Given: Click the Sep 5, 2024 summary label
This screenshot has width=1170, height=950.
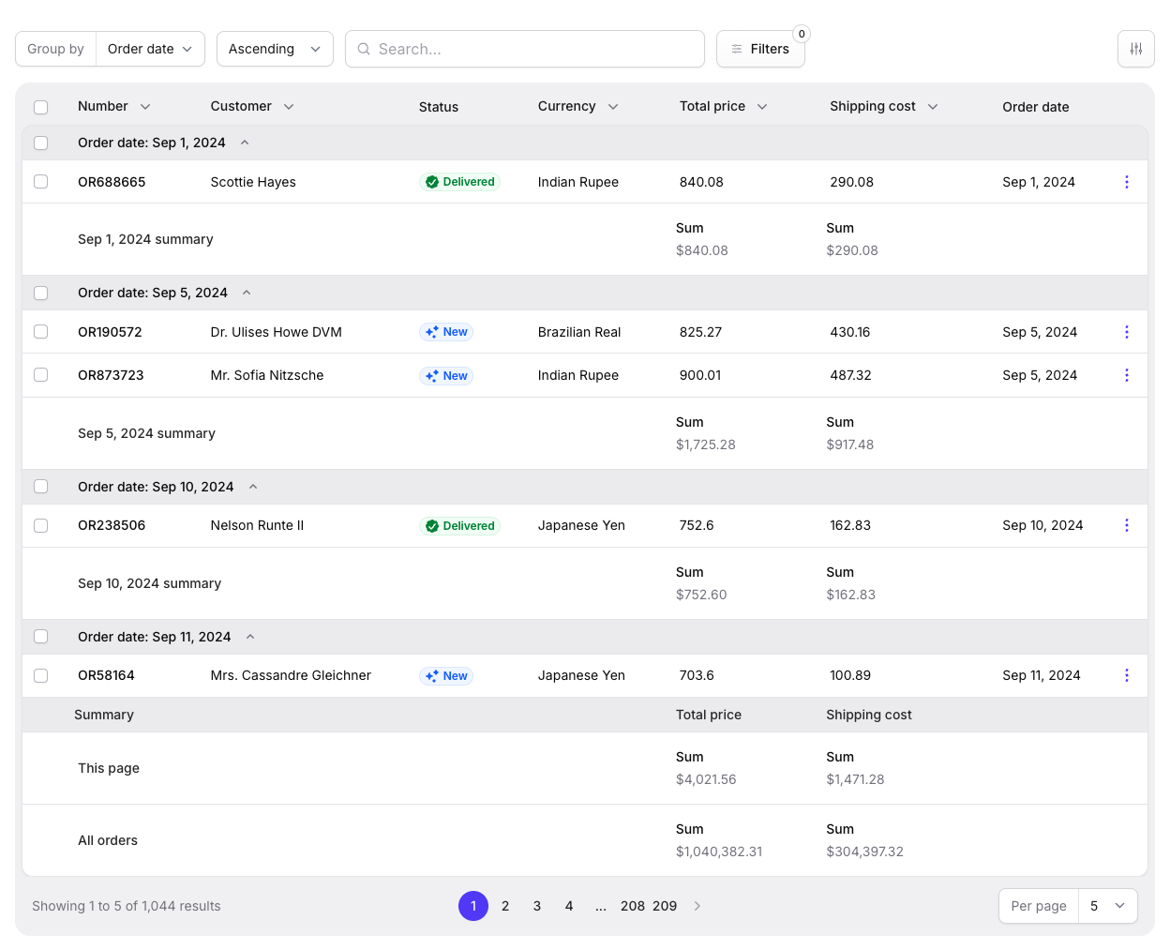Looking at the screenshot, I should pos(146,433).
